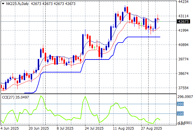Screen dimensions: 193x132
Task: Click the 43114 price axis label
Action: click(183, 16)
